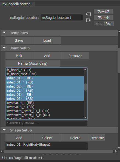Collapse the Shape Setup section
Screen dimensions: 120x162
click(x=4, y=130)
